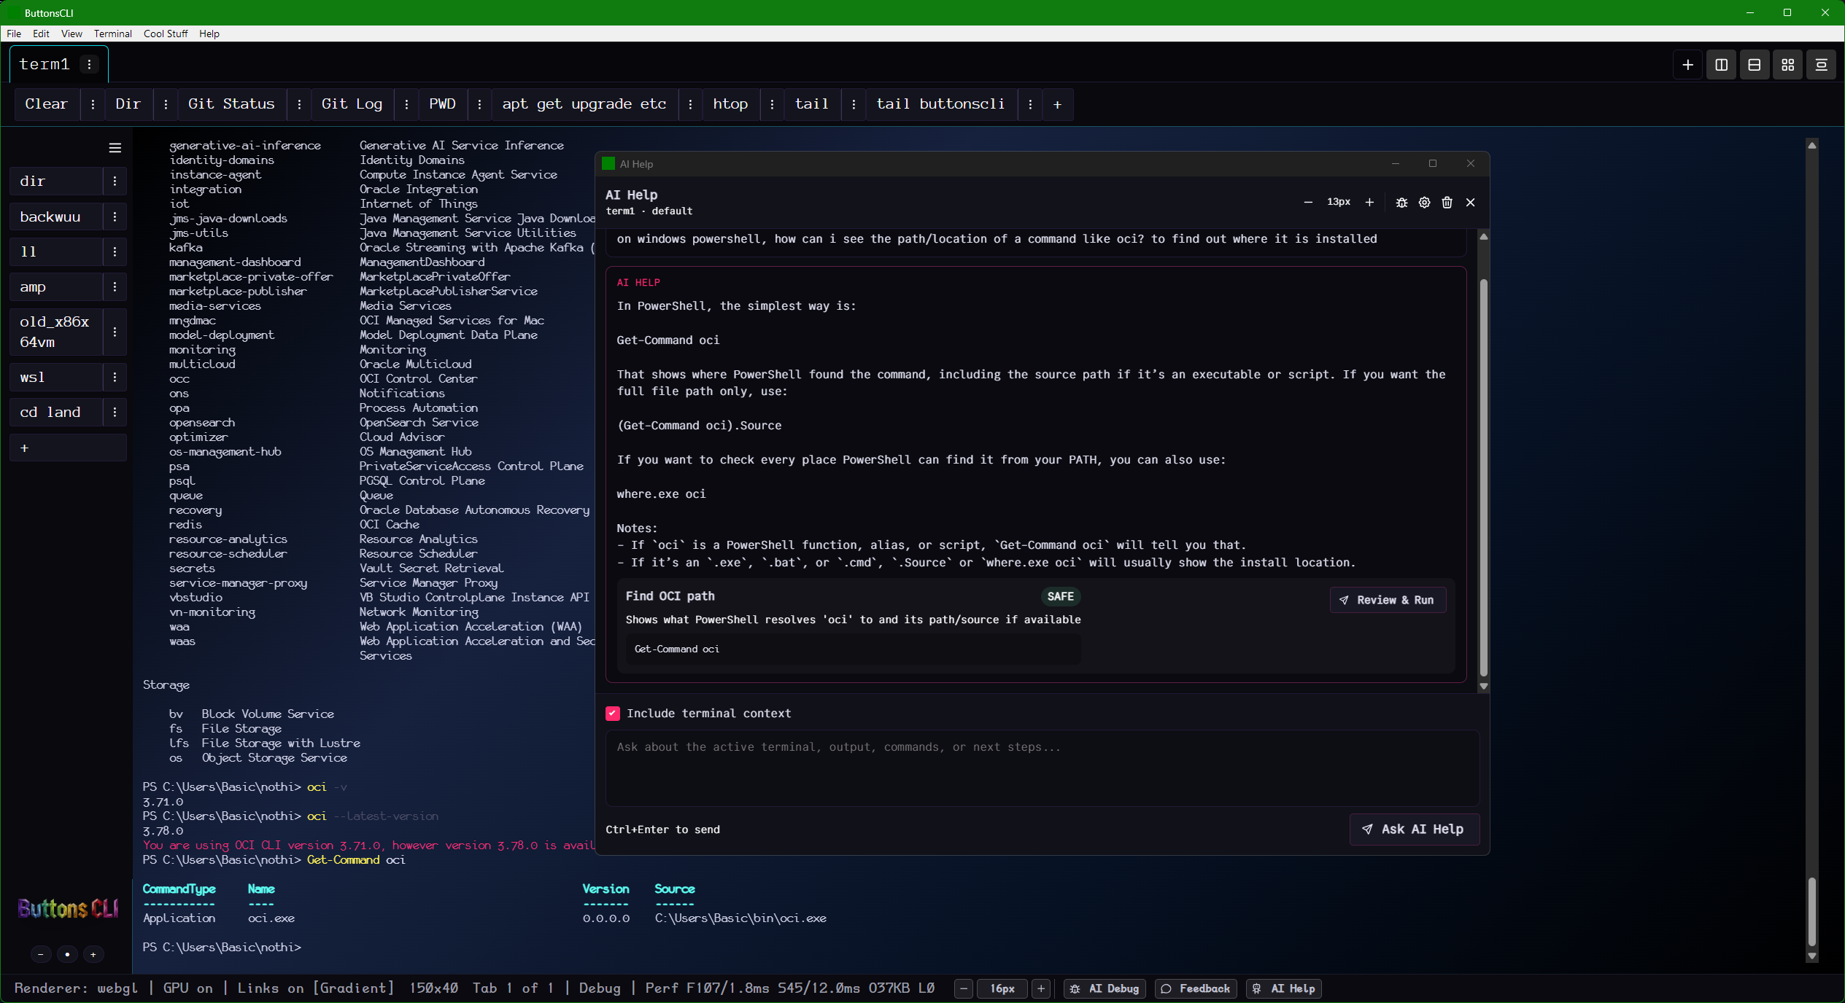Open options for sidebar wsl button
Image resolution: width=1845 pixels, height=1003 pixels.
point(115,377)
